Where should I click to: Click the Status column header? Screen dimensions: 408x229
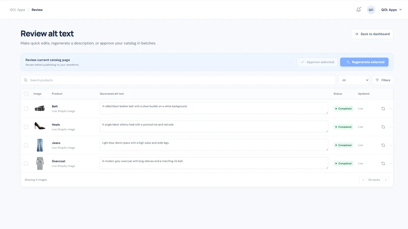(338, 94)
